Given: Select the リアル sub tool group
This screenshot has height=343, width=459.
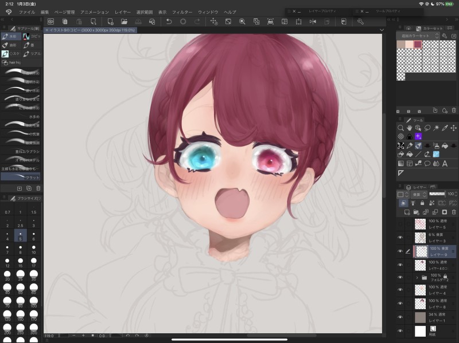Looking at the screenshot, I should click(x=32, y=54).
